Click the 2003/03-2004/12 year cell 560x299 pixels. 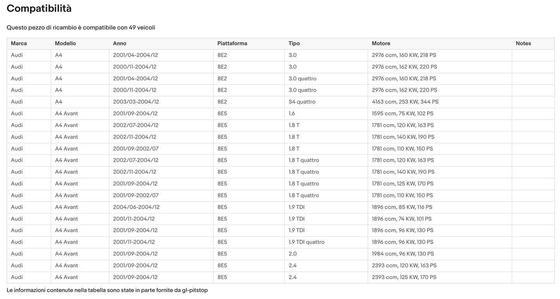click(x=161, y=102)
